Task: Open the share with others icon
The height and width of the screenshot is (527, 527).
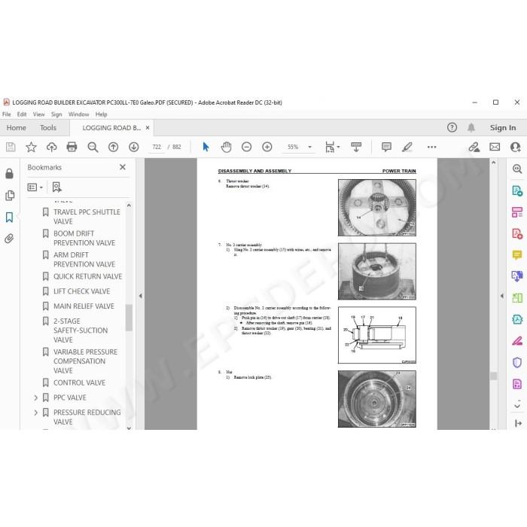Action: coord(515,147)
